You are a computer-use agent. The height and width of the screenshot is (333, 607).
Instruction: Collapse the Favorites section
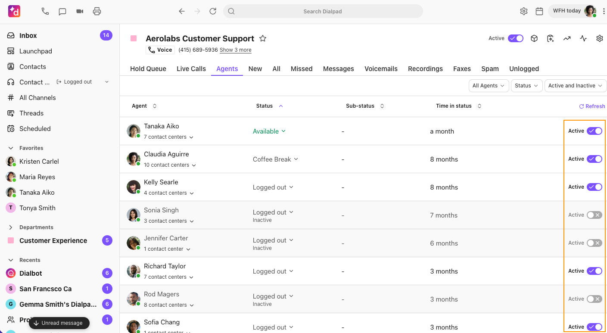(11, 148)
